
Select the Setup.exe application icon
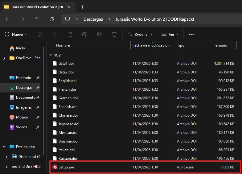[55, 167]
